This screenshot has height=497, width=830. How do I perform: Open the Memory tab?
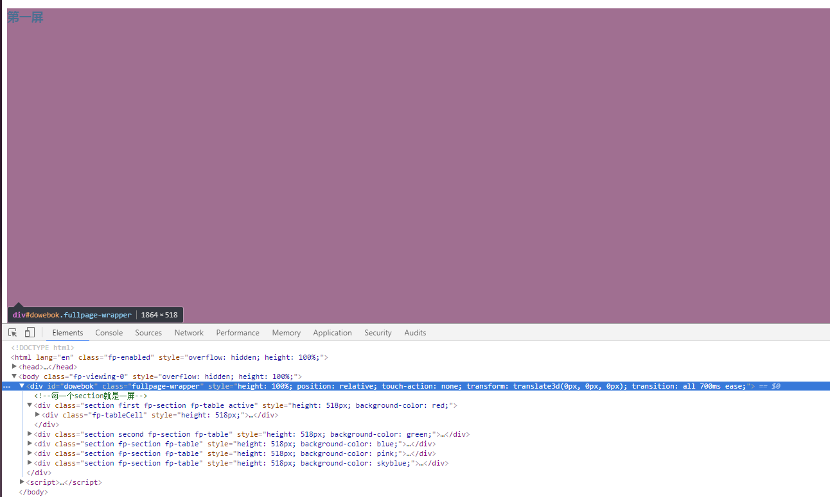[287, 333]
